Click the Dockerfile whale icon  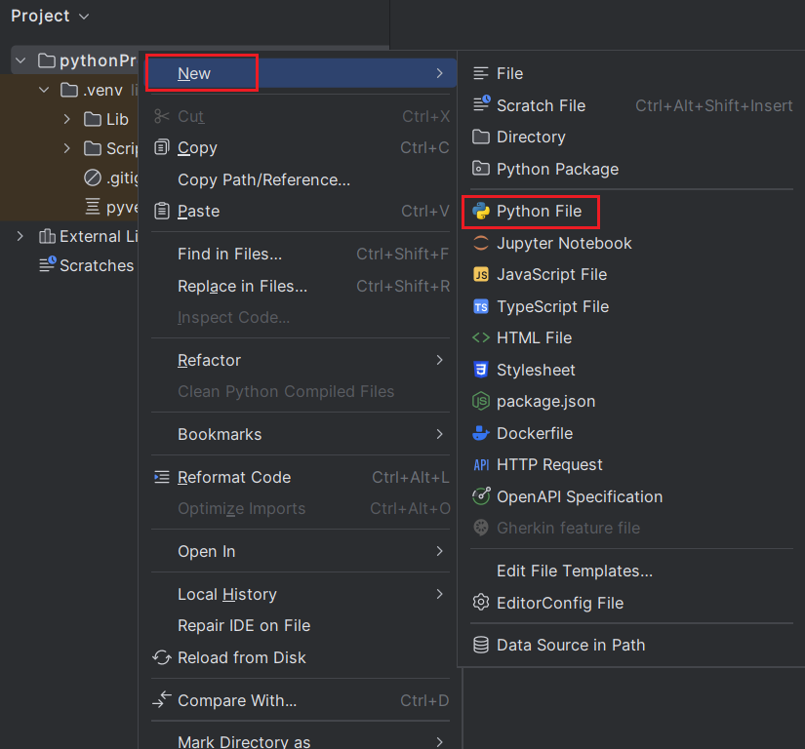click(481, 433)
